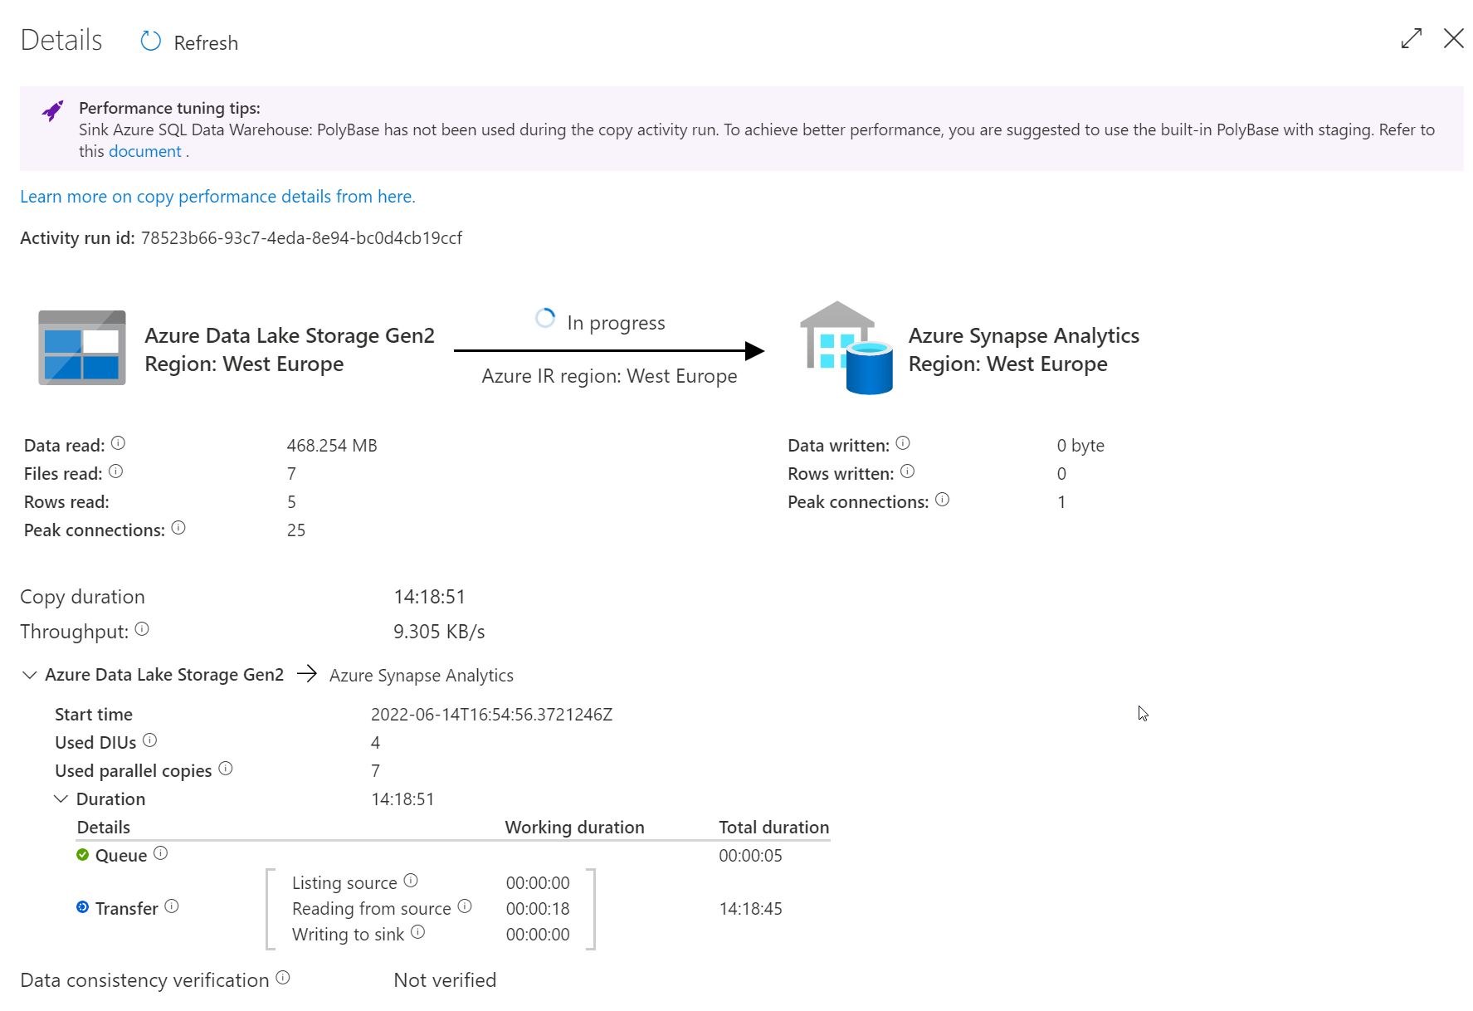Click the Rows read value 5
This screenshot has height=1011, width=1473.
point(291,502)
